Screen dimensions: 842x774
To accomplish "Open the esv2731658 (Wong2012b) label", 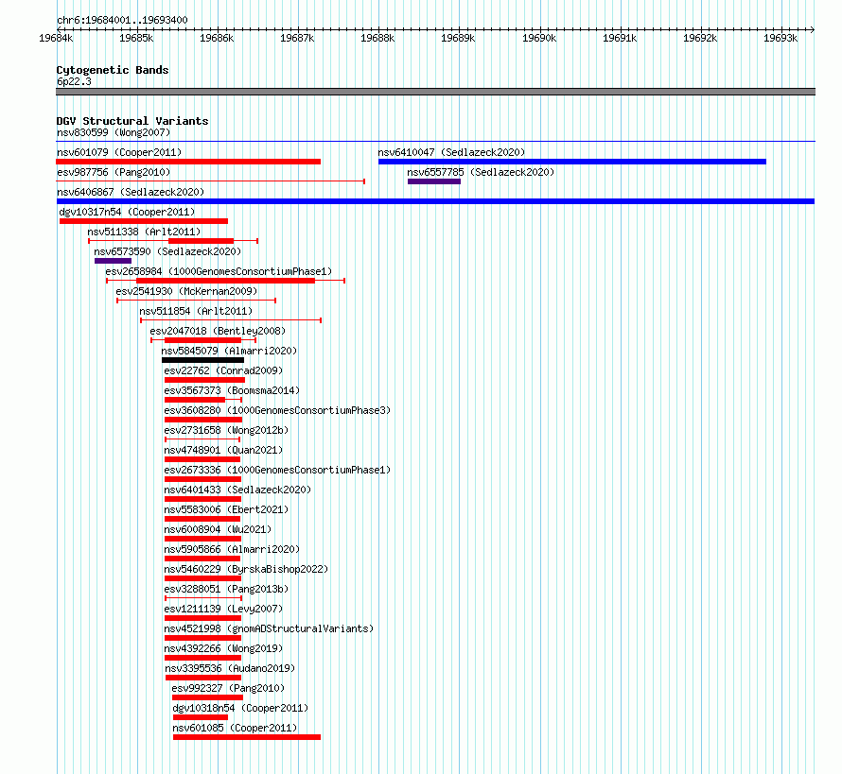I will pyautogui.click(x=226, y=430).
